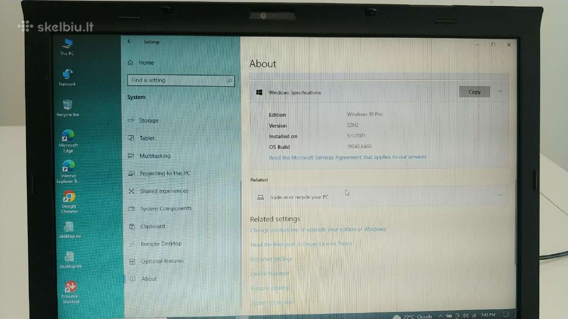This screenshot has height=319, width=568.
Task: Open Change product key or upgrade link
Action: pos(318,230)
